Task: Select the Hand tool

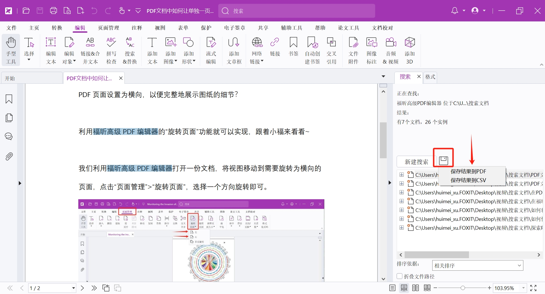Action: tap(11, 50)
